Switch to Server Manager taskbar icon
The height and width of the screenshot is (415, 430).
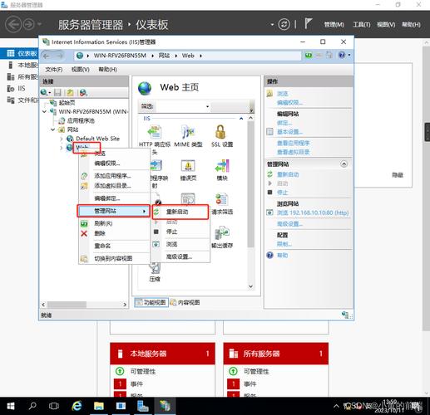coord(143,406)
